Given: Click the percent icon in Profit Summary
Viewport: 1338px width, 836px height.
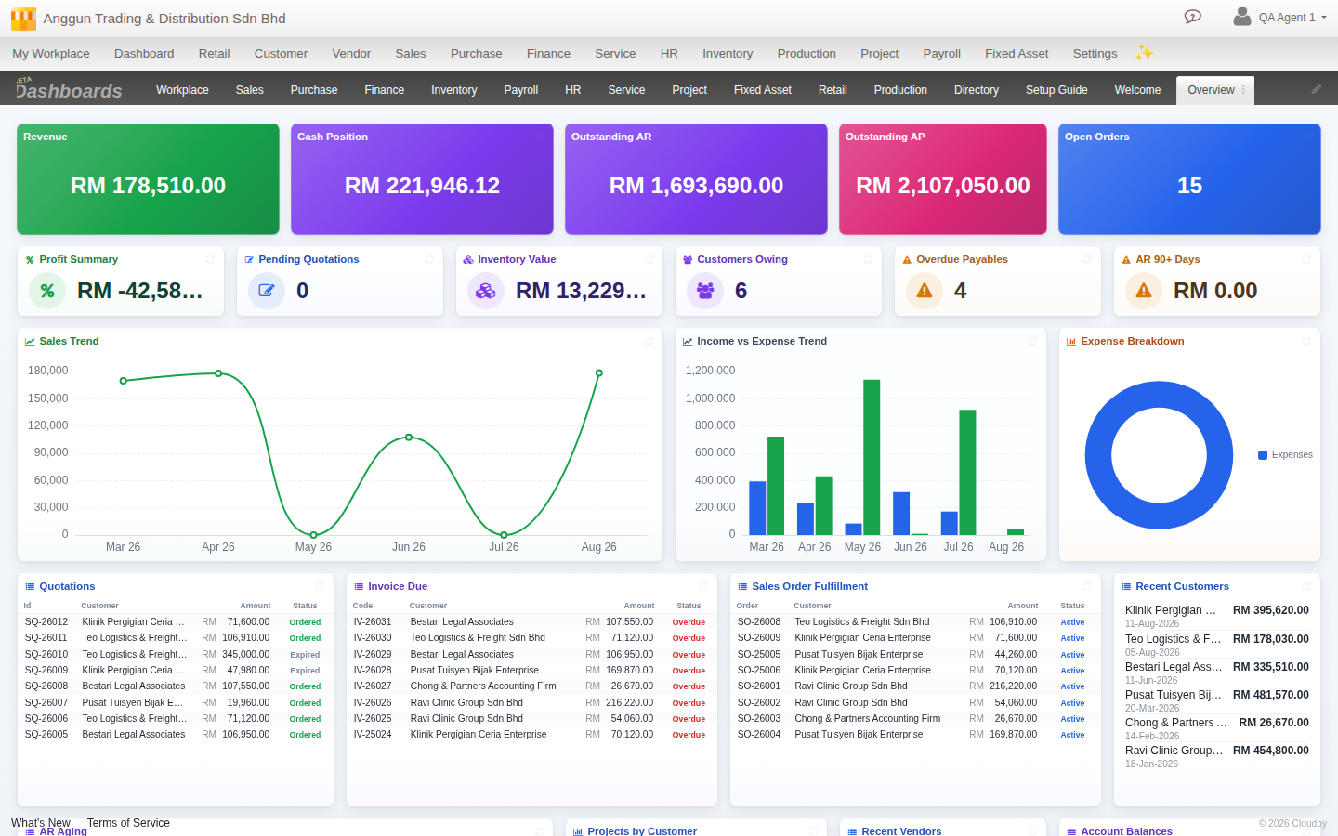Looking at the screenshot, I should point(47,291).
